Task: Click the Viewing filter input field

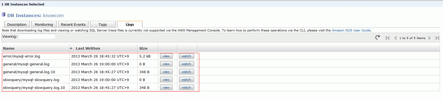Action: [37, 36]
